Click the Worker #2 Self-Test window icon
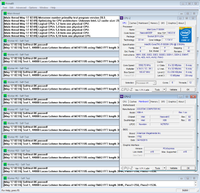Viewport: 200px width, 193px height. [5, 41]
